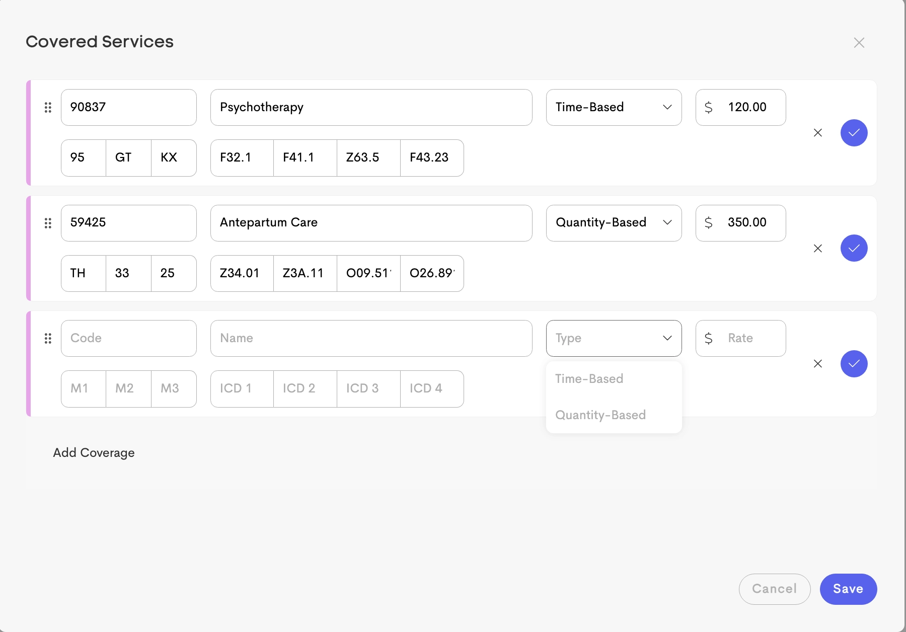Screen dimensions: 906x632
Task: Discard the empty new service row
Action: [x=818, y=364]
